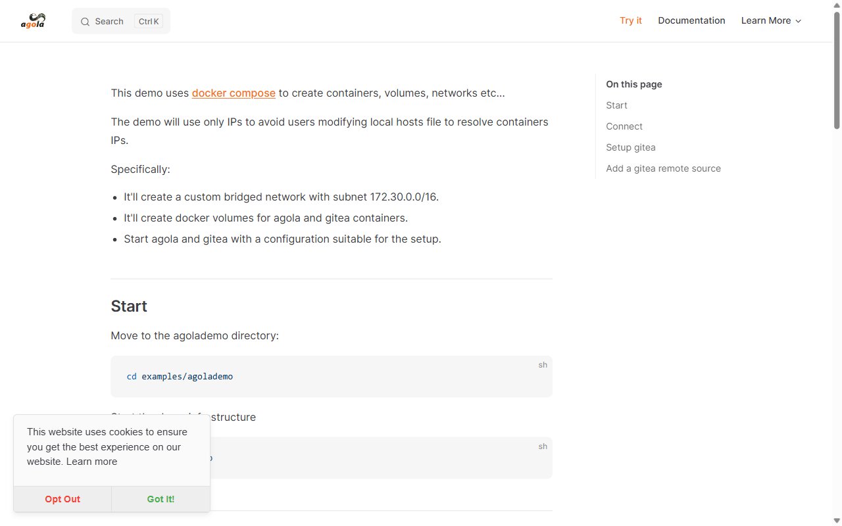The image size is (842, 526).
Task: Accept cookies with Got It! button
Action: (161, 499)
